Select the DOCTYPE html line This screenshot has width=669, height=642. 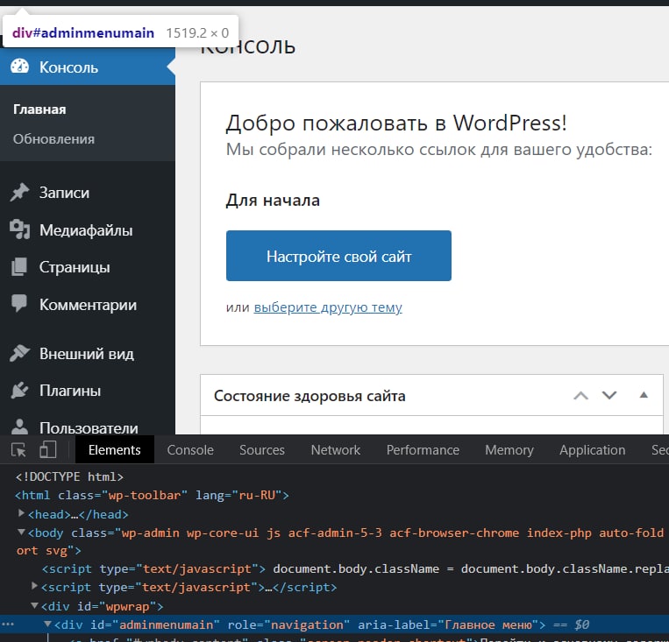point(69,476)
